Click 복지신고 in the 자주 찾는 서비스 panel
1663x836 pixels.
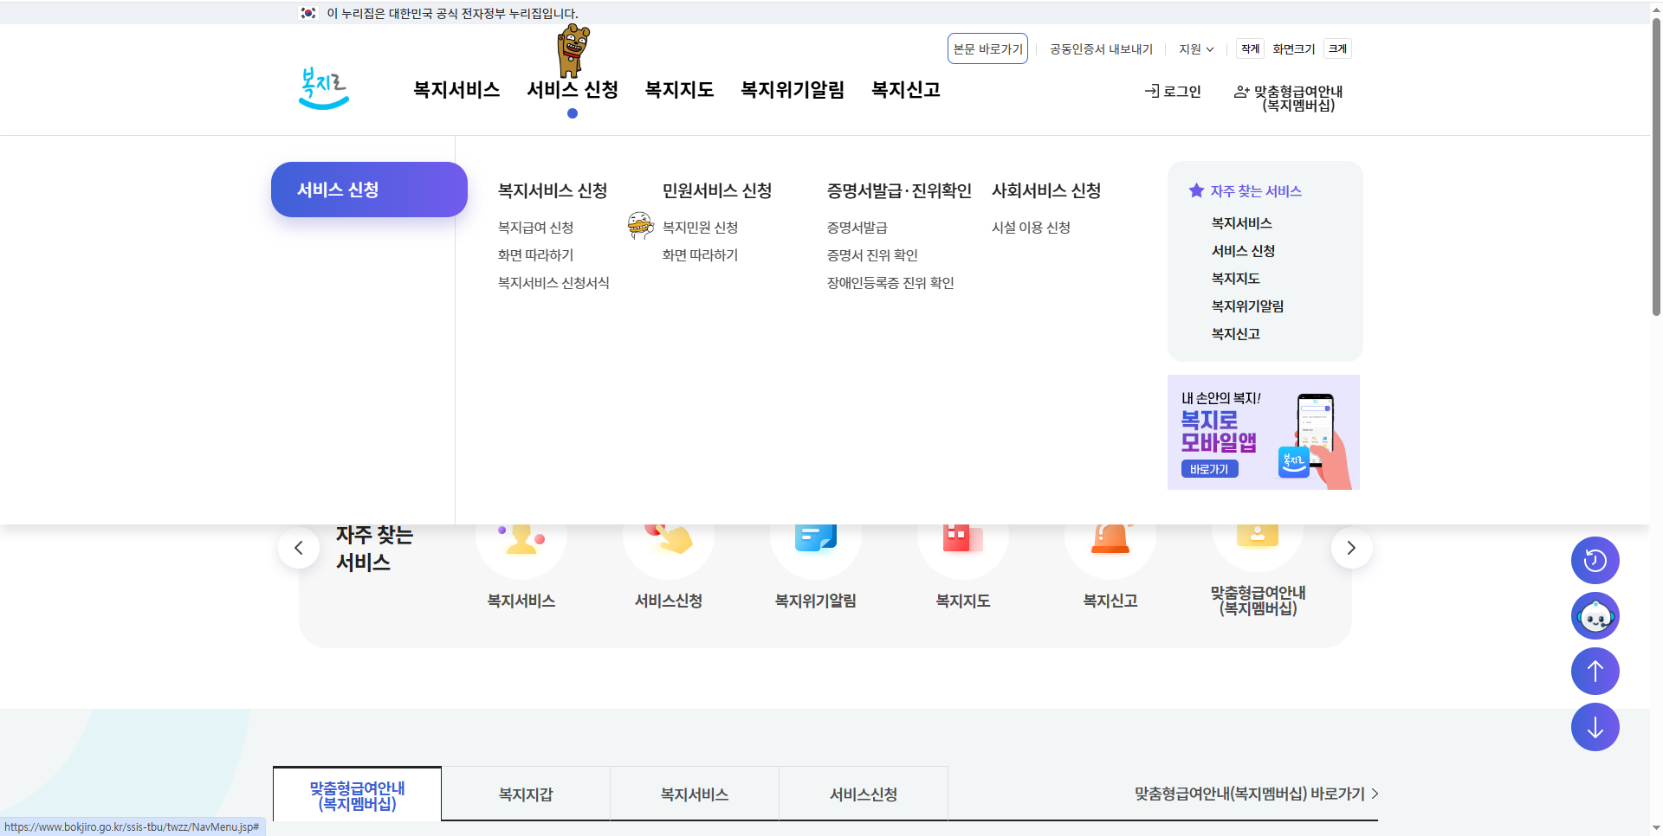click(x=1235, y=334)
